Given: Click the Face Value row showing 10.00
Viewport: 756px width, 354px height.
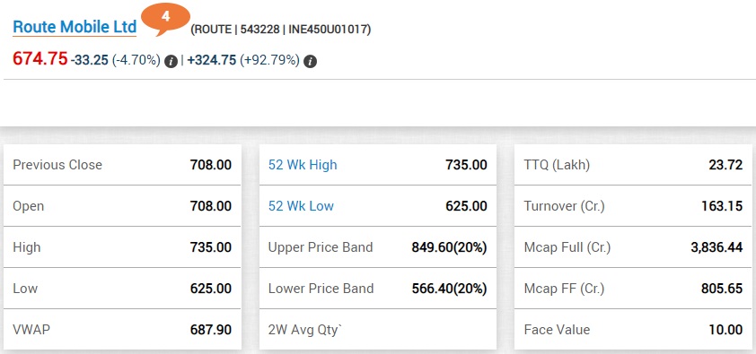Looking at the screenshot, I should point(633,330).
